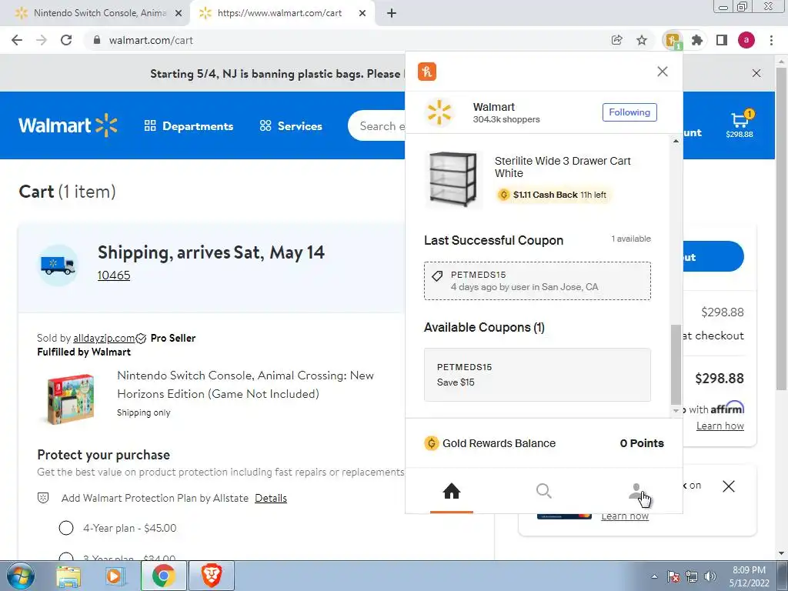Click the Honey popup scroll up arrow
788x591 pixels.
[x=676, y=142]
